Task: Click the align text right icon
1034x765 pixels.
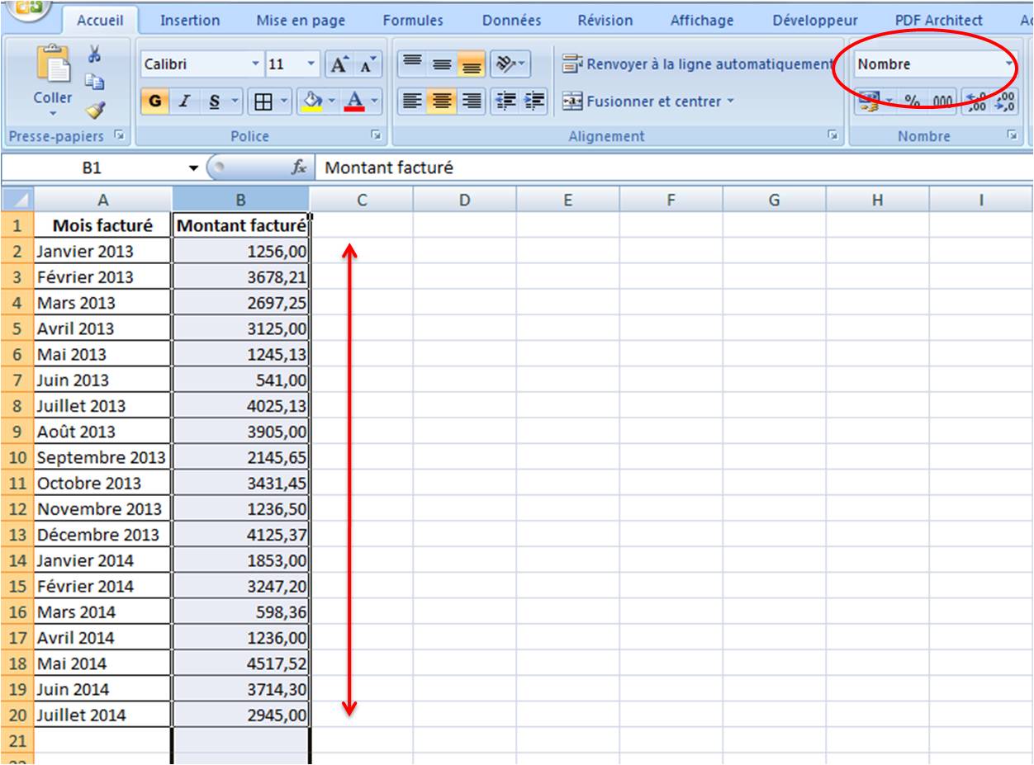Action: pyautogui.click(x=472, y=102)
